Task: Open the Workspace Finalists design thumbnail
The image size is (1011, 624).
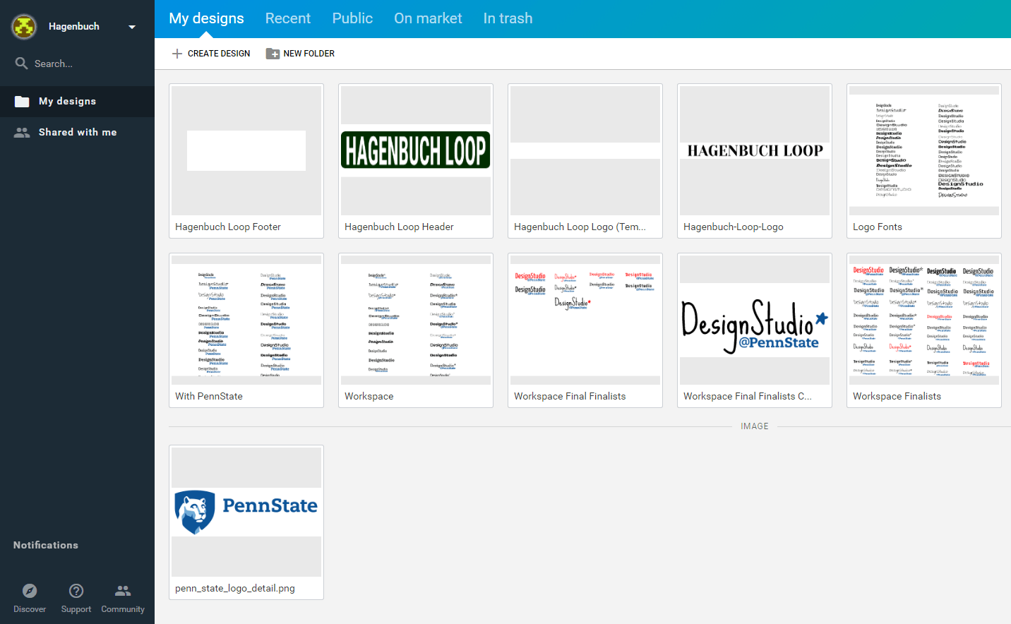Action: point(924,320)
